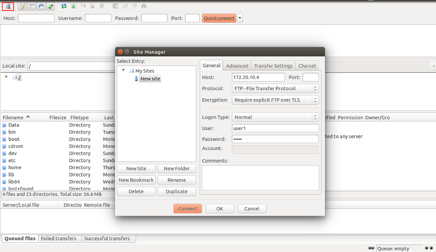Expand the root directory in local tree
Screen dimensions: 436x252
(x=6, y=76)
